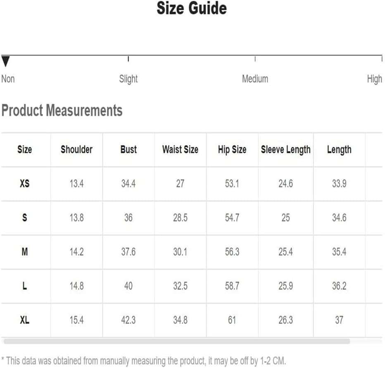385x368 pixels.
Task: Select the XS size row label
Action: pos(24,183)
